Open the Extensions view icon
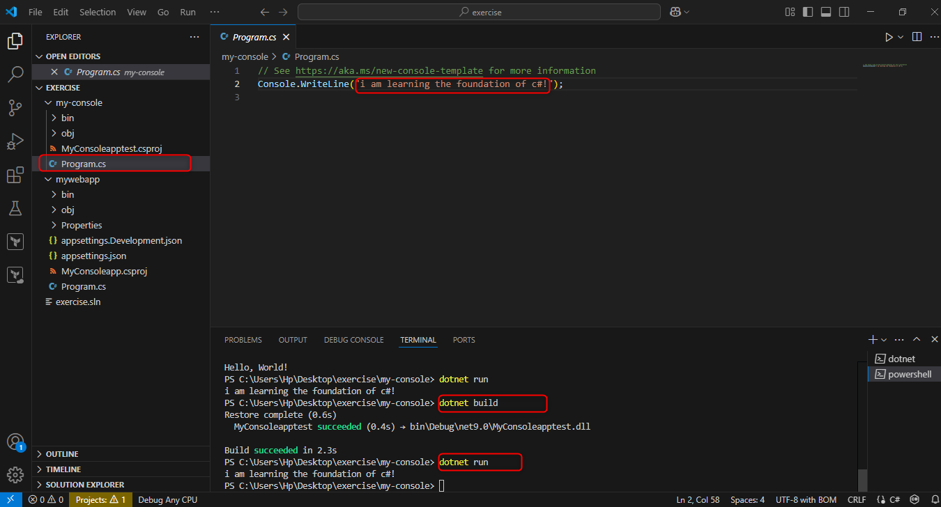Image resolution: width=941 pixels, height=507 pixels. coord(15,175)
